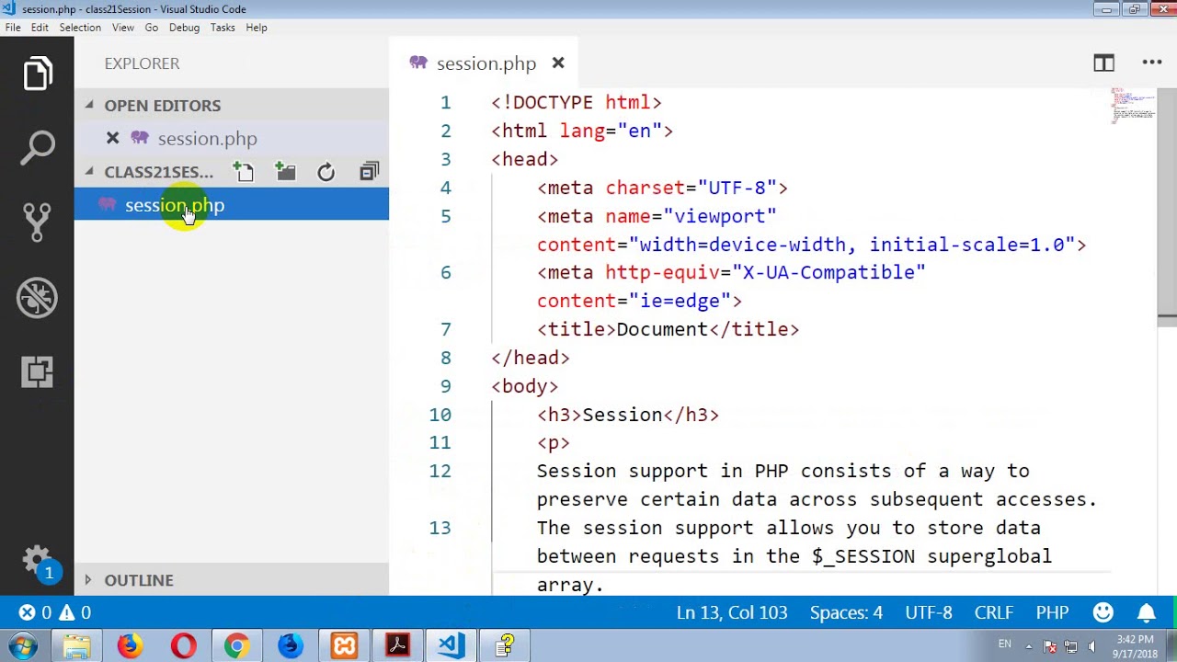Change indentation via Spaces: 4

pyautogui.click(x=846, y=612)
